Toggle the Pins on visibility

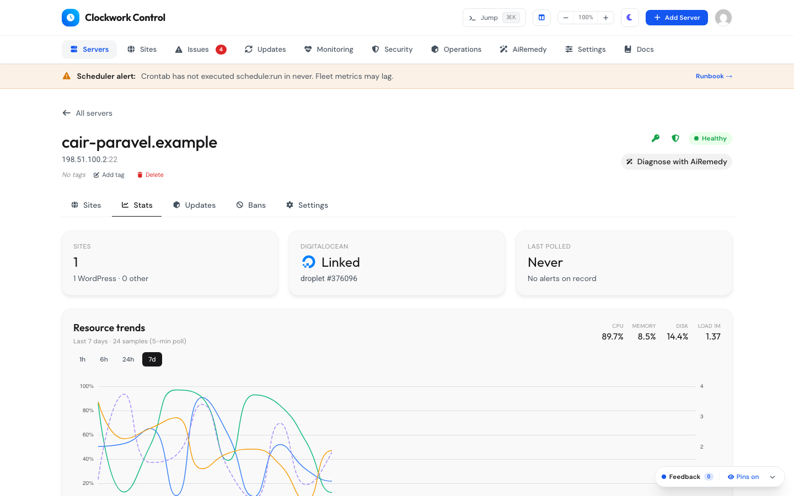coord(743,477)
